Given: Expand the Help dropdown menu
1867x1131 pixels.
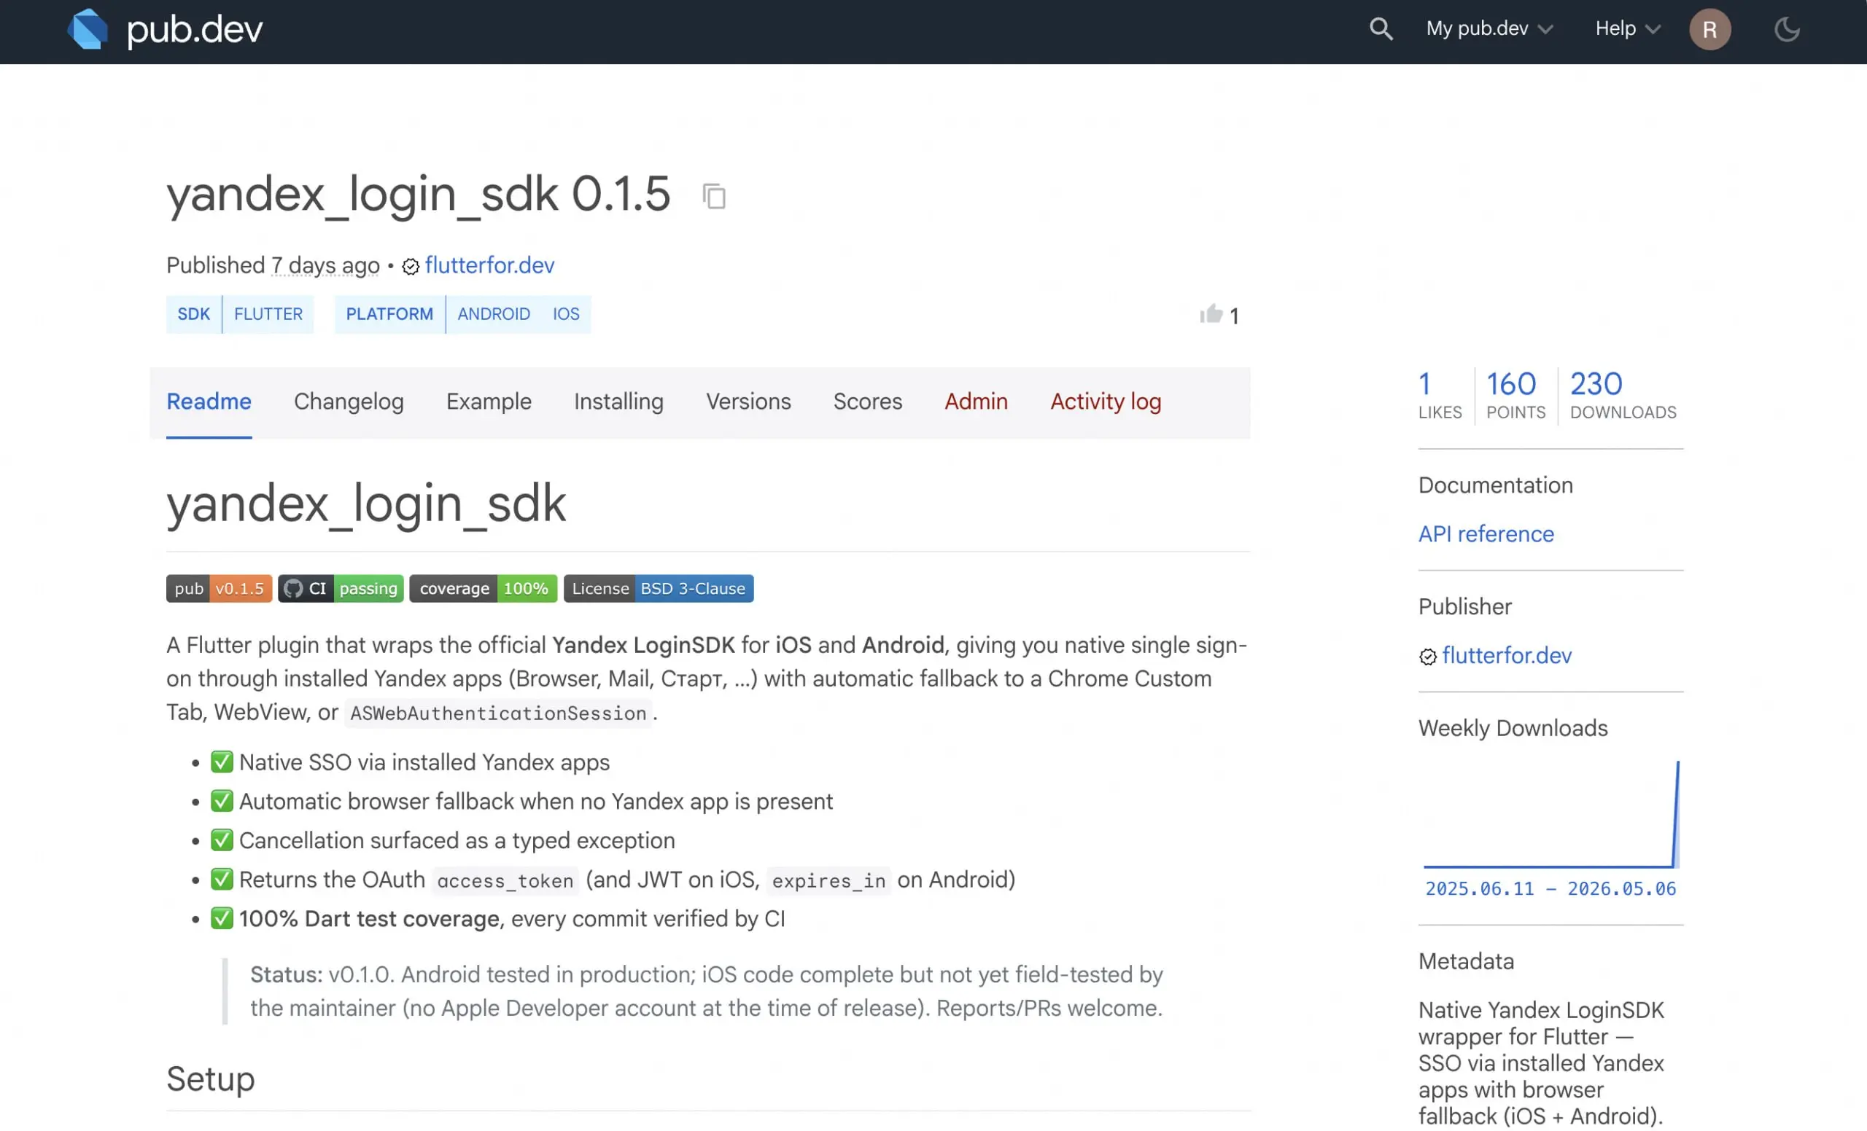Looking at the screenshot, I should click(x=1628, y=28).
